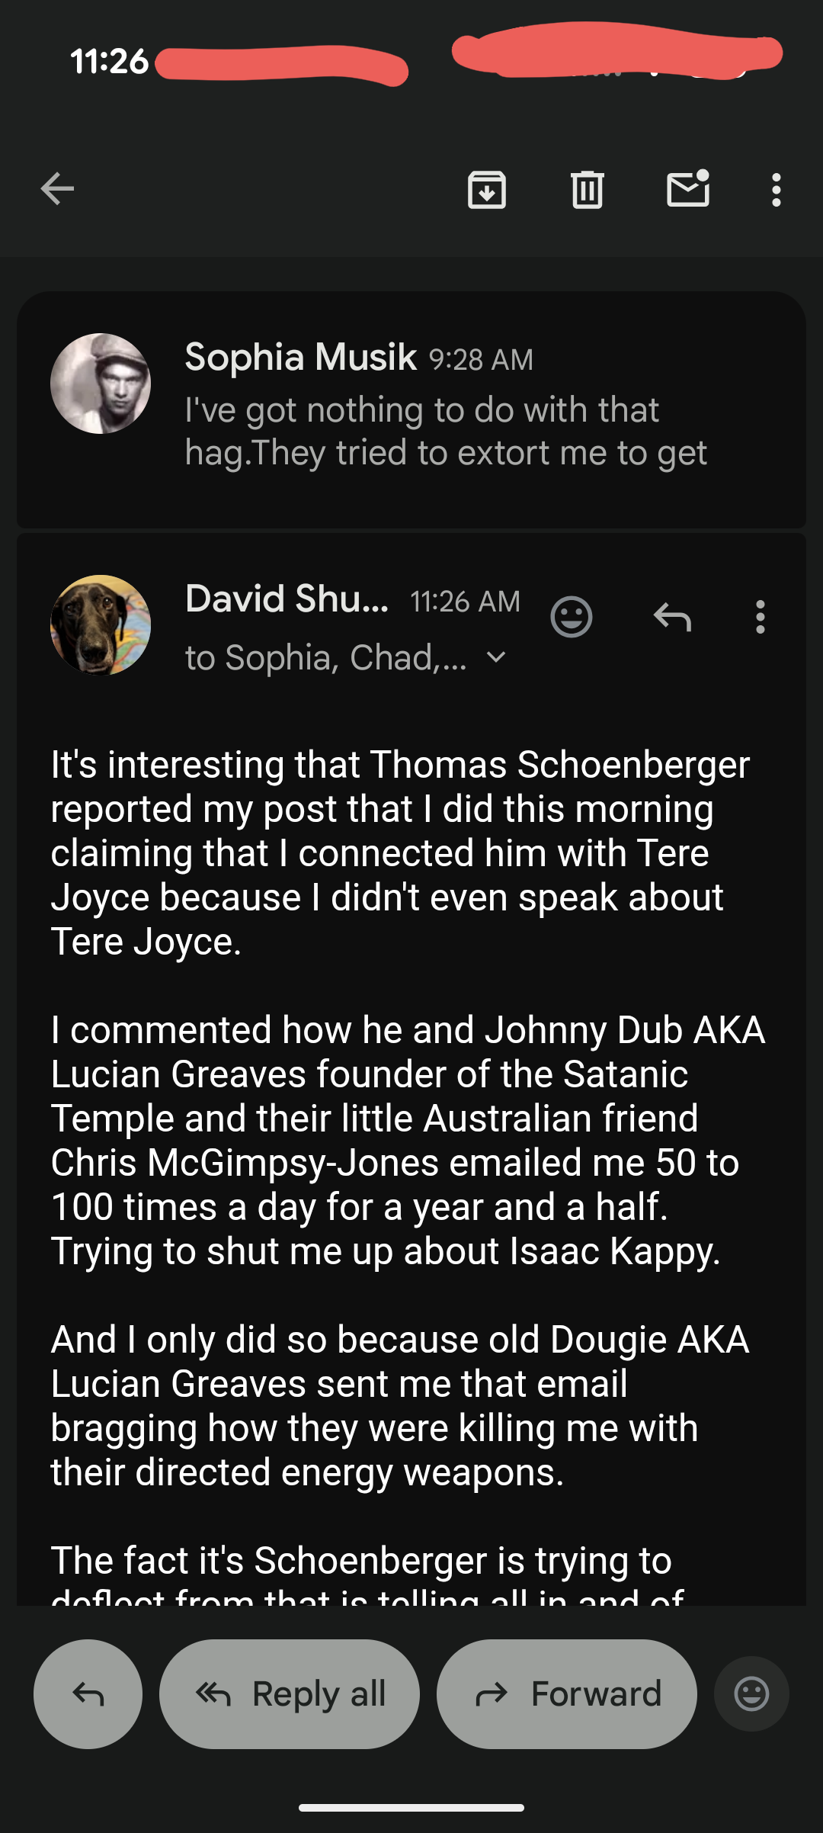Open the bottom emoji reaction picker
Viewport: 823px width, 1833px height.
[x=751, y=1693]
